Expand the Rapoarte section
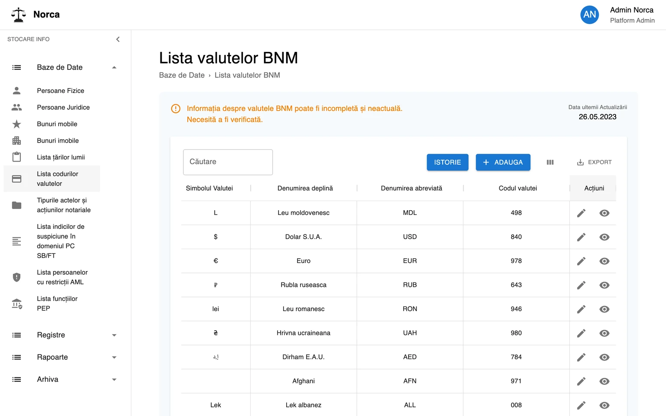Screen dimensions: 666x416 [114, 357]
